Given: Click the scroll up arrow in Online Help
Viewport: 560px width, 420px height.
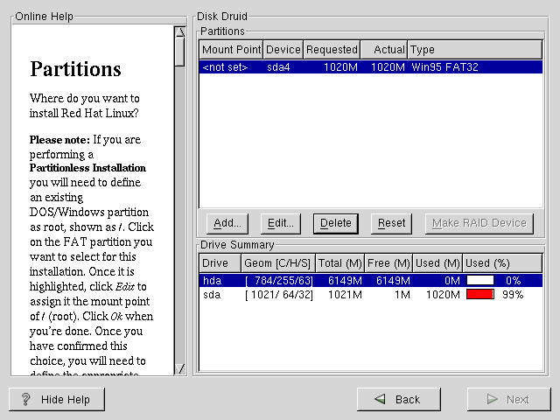Looking at the screenshot, I should 179,32.
